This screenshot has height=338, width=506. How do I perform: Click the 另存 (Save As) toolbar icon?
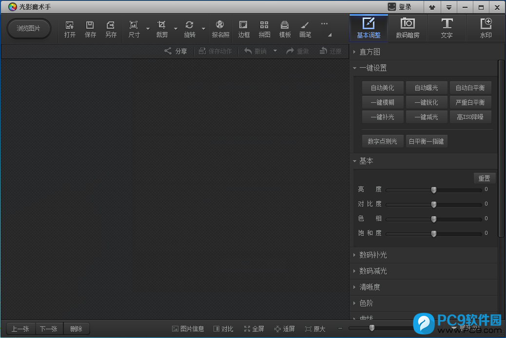[x=111, y=29]
